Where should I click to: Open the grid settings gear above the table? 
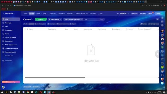[158, 19]
